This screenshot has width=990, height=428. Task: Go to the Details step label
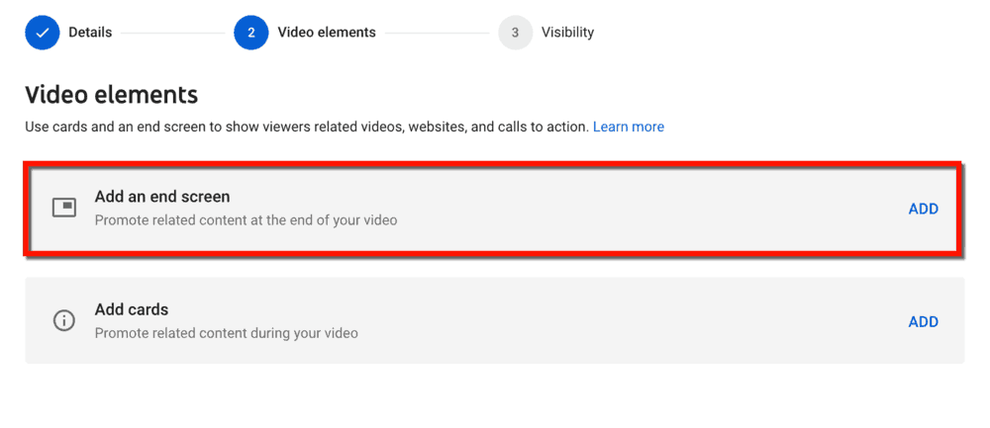(90, 33)
